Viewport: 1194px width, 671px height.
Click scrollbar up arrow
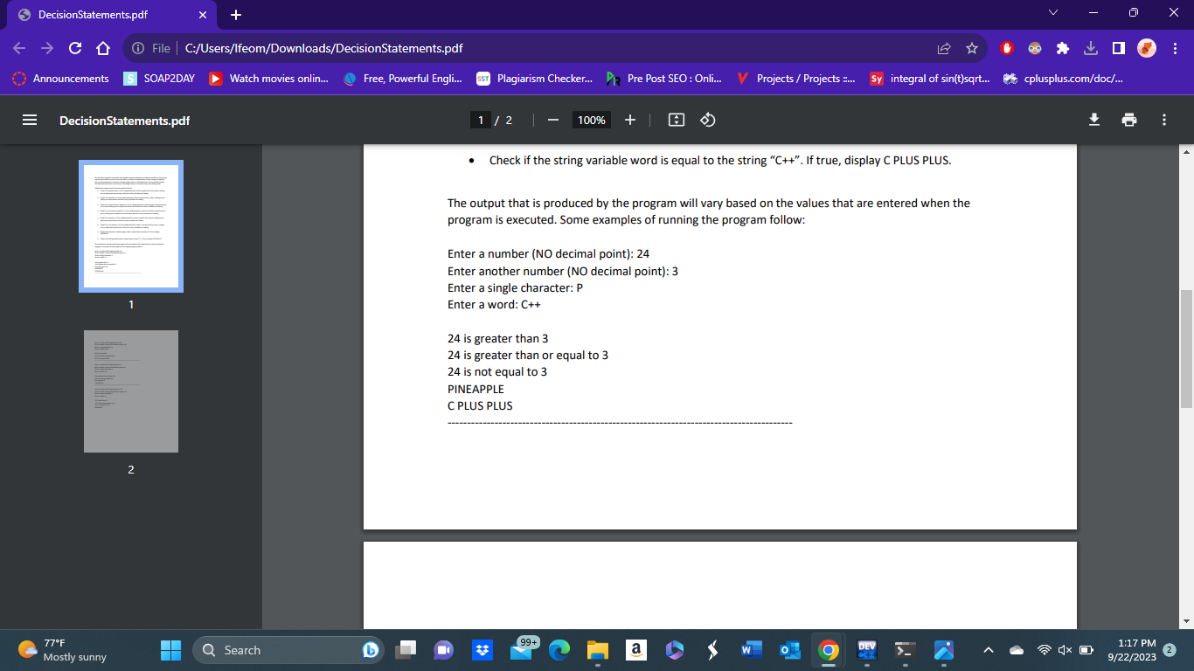point(1186,152)
